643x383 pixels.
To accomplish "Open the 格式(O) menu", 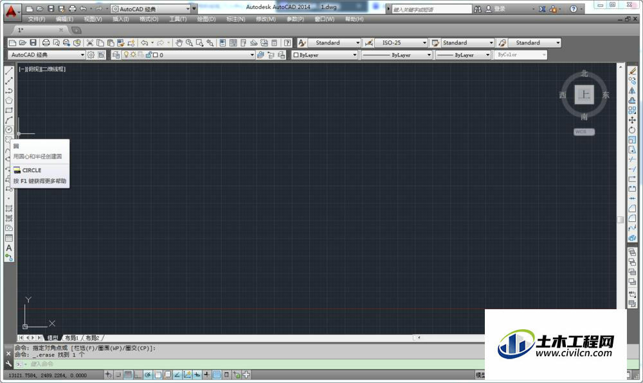I will pyautogui.click(x=149, y=19).
